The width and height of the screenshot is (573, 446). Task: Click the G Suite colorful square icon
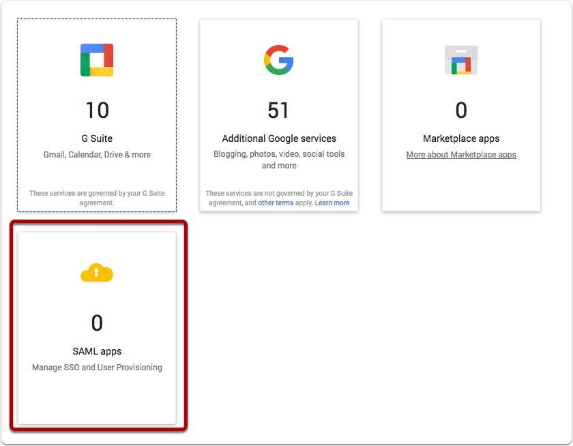point(97,60)
